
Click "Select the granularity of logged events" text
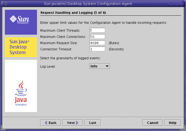(x=70, y=58)
